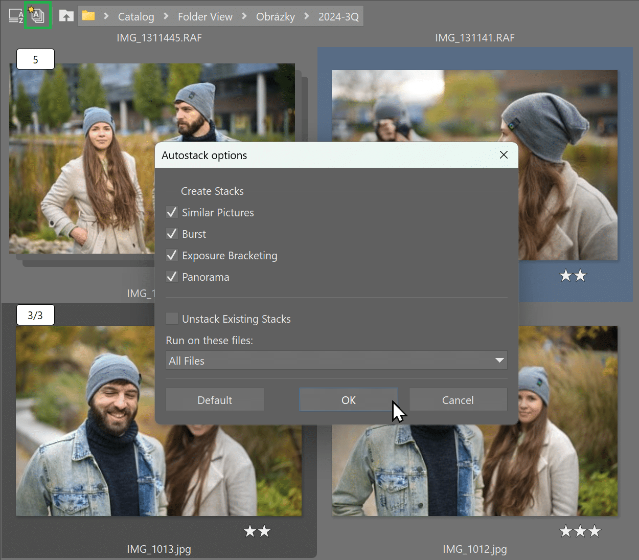The height and width of the screenshot is (560, 639).
Task: Click the two-star rating under IMG_1013.jpg
Action: click(257, 531)
